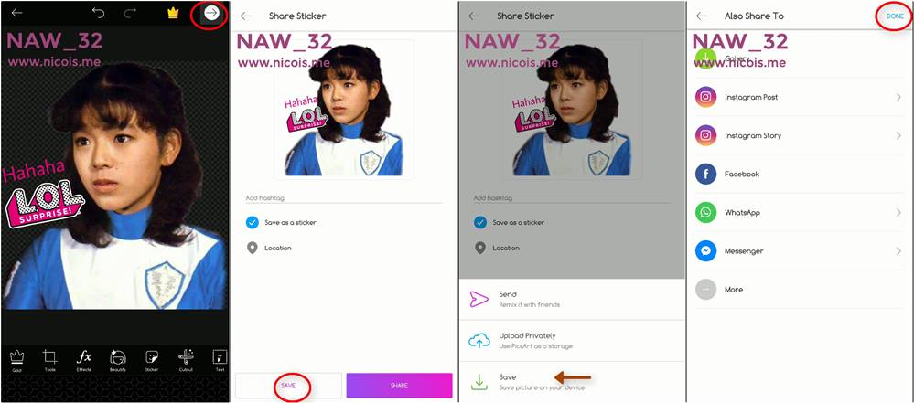
Task: Toggle Save as a sticker checkbox in dimmed panel
Action: [x=479, y=222]
